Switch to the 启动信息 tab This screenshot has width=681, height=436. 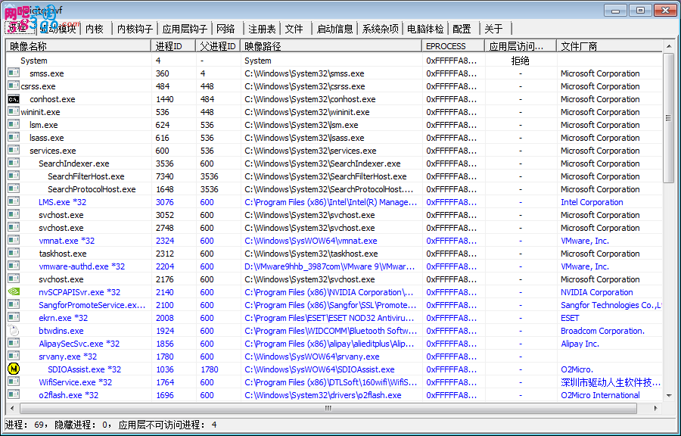pos(334,29)
